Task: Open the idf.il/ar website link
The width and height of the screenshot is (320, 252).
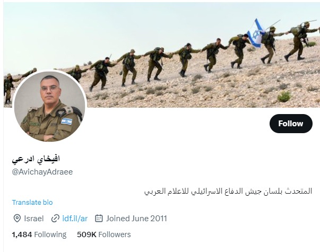Action: pos(75,219)
